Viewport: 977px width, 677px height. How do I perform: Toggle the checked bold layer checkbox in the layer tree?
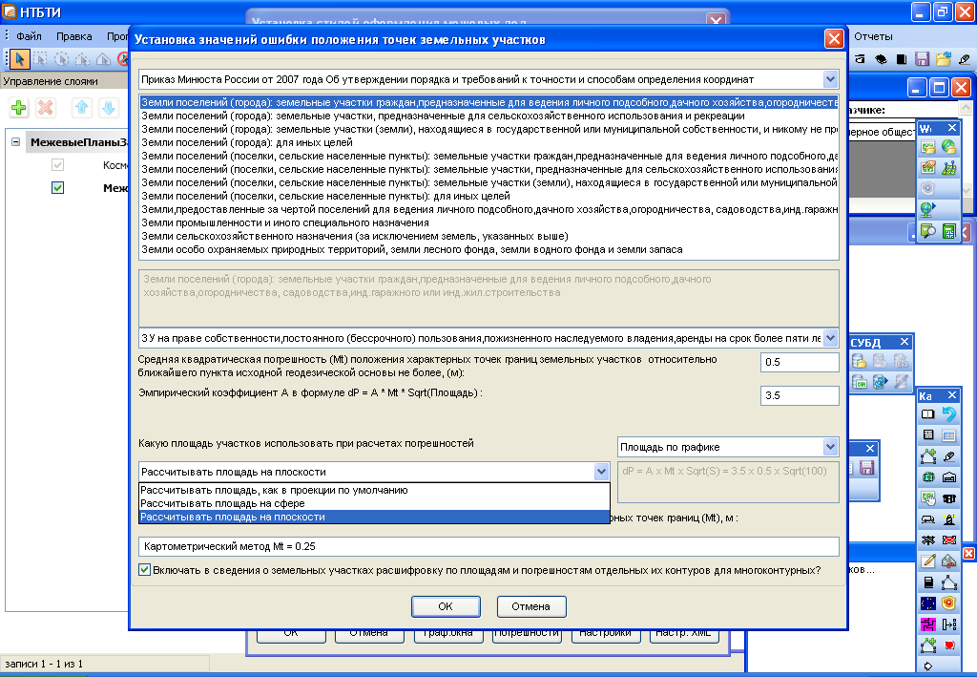pyautogui.click(x=57, y=188)
